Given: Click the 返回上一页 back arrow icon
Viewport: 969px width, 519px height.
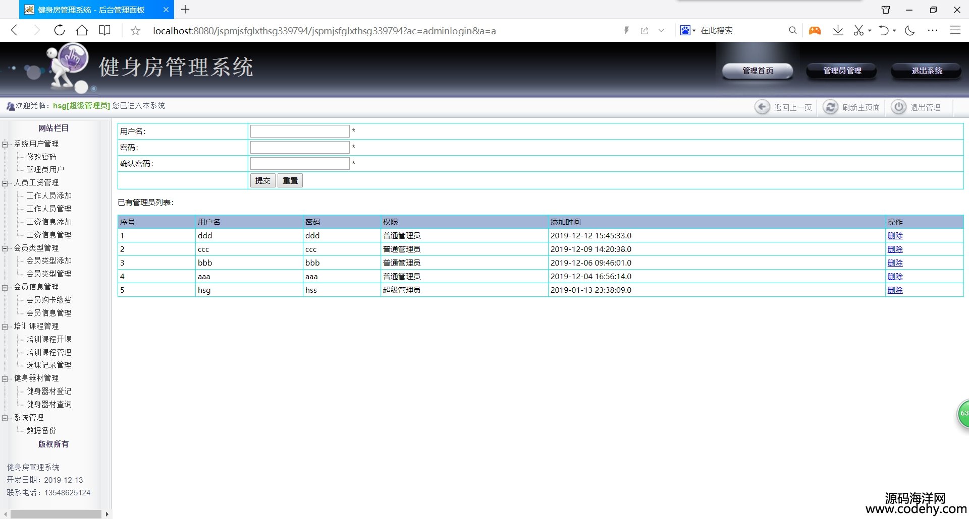Looking at the screenshot, I should tap(762, 107).
